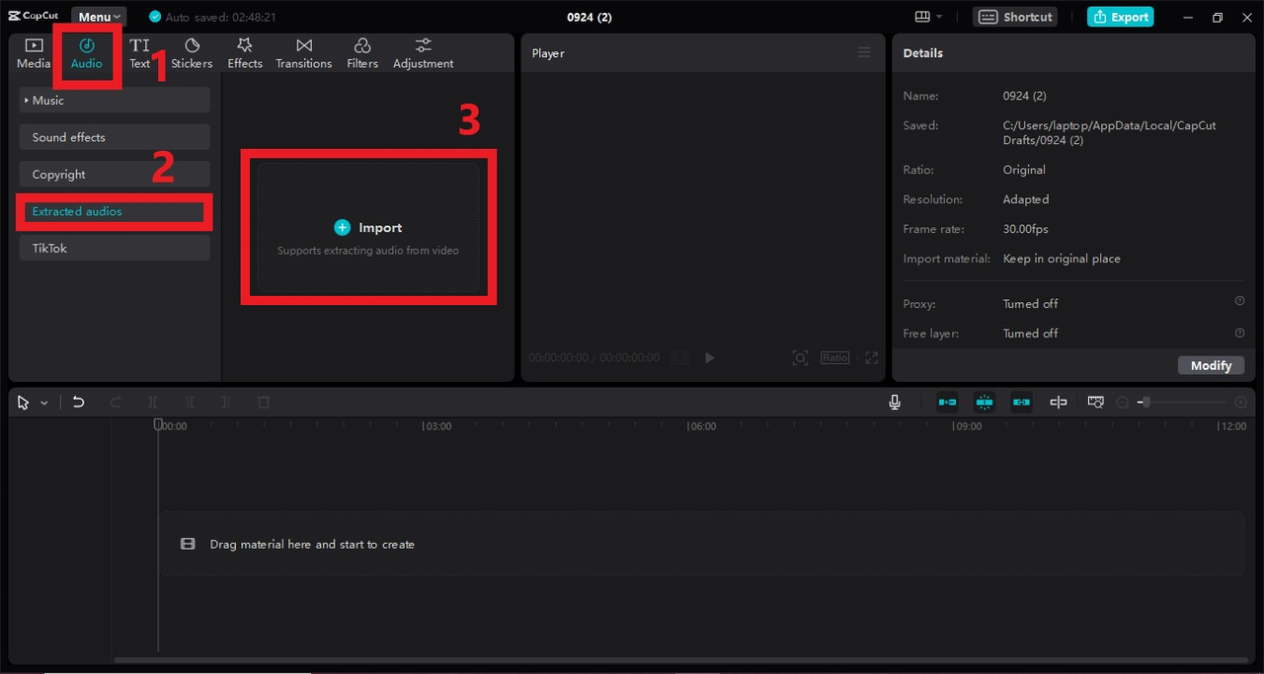Expand the Music category

pyautogui.click(x=114, y=101)
